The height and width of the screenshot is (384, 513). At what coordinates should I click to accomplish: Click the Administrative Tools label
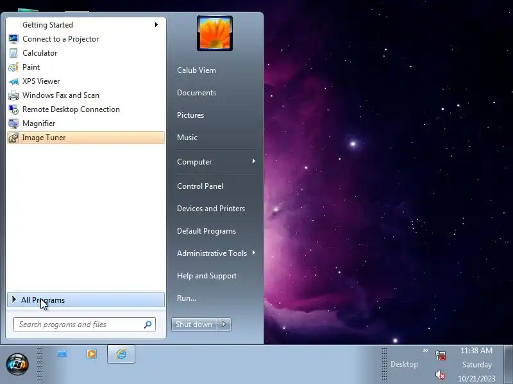tap(212, 253)
